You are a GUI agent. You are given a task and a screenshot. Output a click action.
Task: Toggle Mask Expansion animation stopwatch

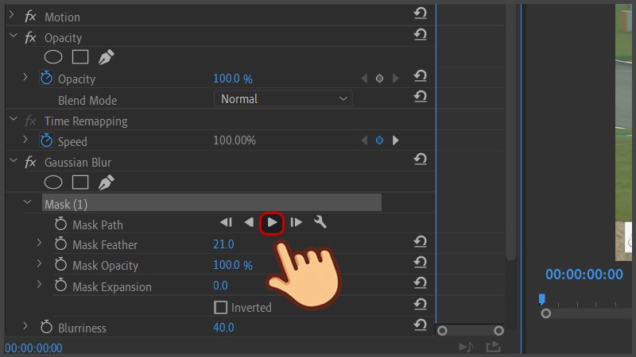[x=61, y=285]
